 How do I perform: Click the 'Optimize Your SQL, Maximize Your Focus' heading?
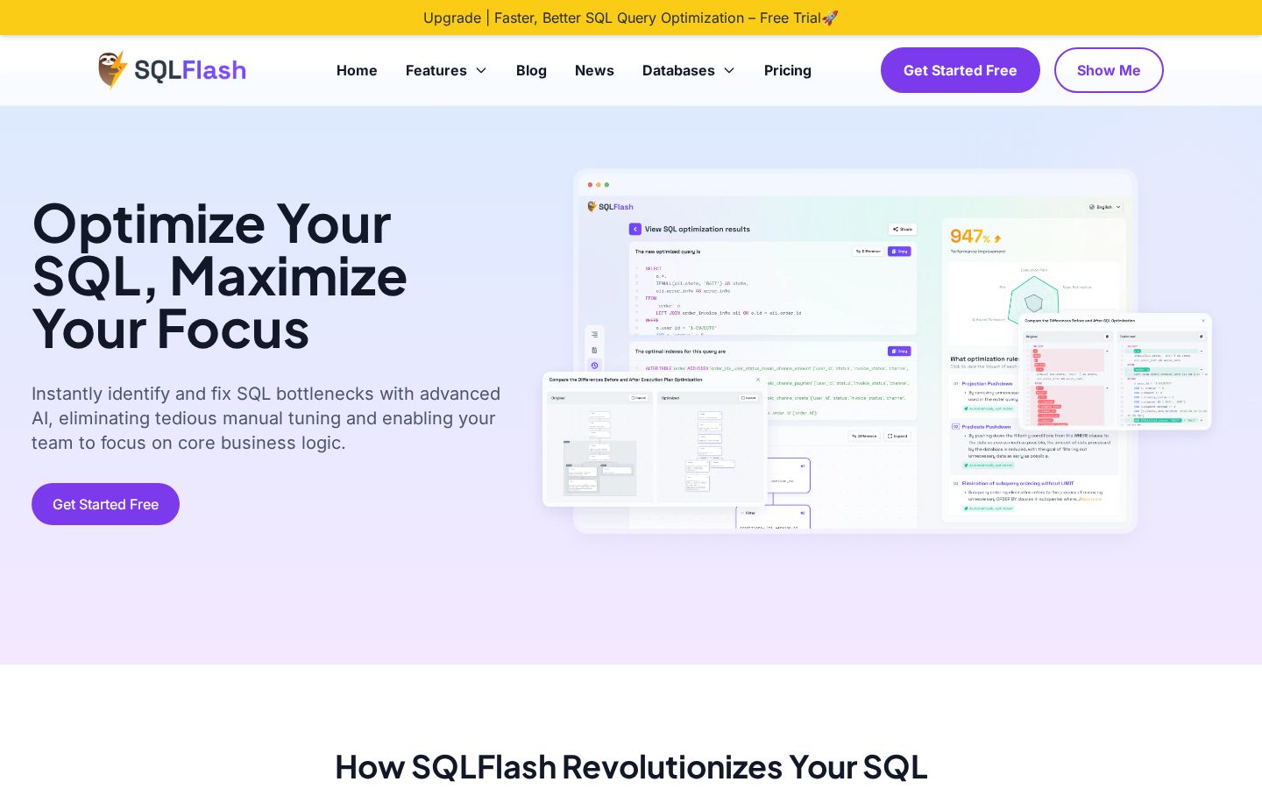220,275
